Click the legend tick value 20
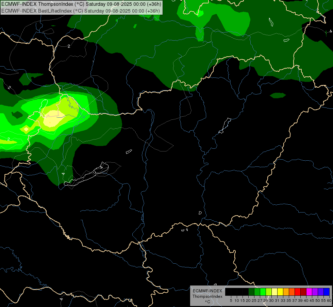This screenshot has width=333, height=307. click(x=248, y=301)
